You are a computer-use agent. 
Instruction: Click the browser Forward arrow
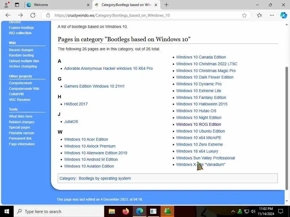[x=20, y=15]
